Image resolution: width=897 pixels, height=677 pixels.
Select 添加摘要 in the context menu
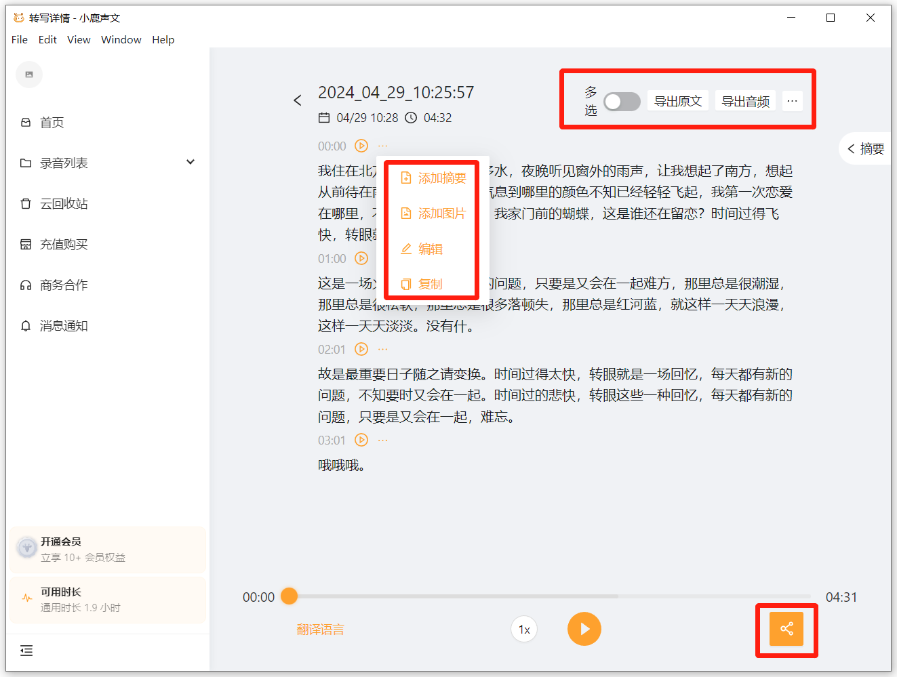point(433,178)
